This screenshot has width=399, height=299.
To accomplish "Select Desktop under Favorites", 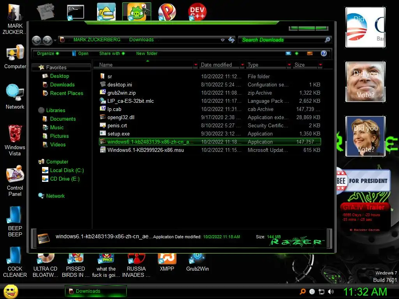I will [x=60, y=76].
